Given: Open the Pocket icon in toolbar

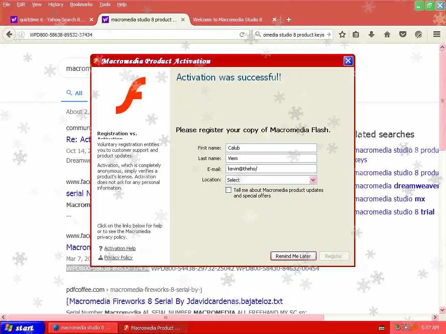Looking at the screenshot, I should tap(403, 35).
